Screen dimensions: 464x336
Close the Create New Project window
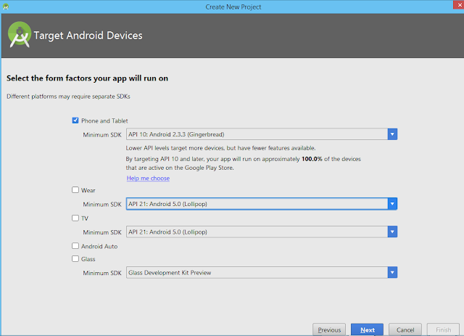(459, 5)
